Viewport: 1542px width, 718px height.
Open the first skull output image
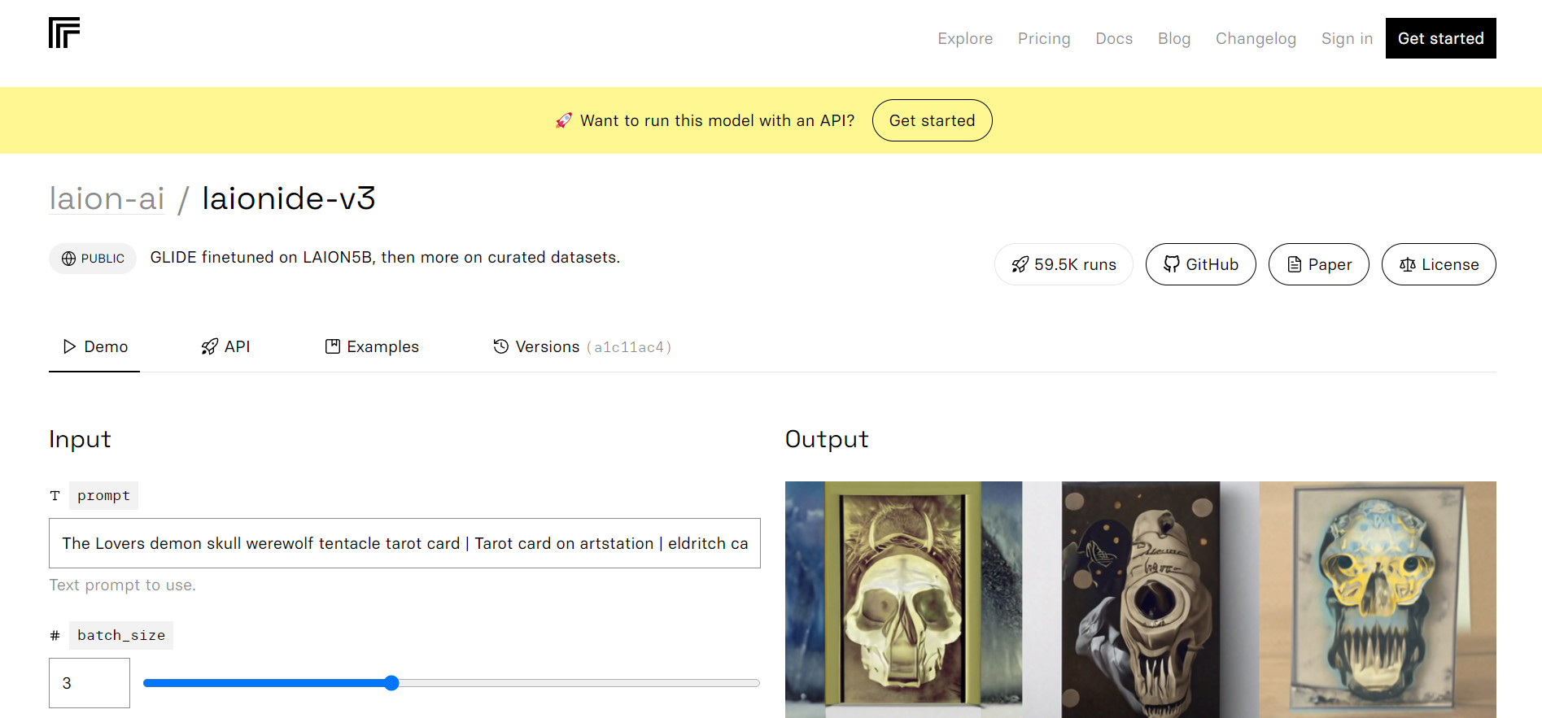[x=903, y=599]
